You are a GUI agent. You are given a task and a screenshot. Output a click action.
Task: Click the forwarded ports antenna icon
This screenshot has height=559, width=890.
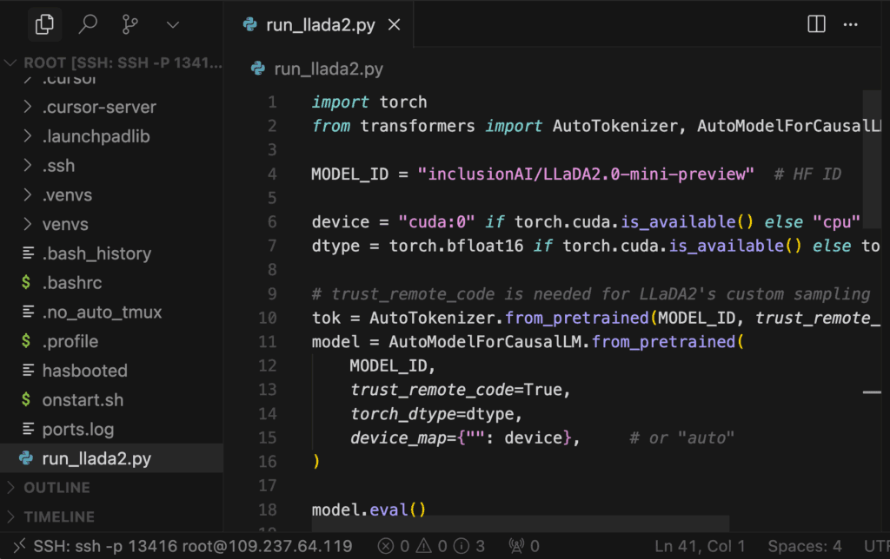click(x=523, y=546)
